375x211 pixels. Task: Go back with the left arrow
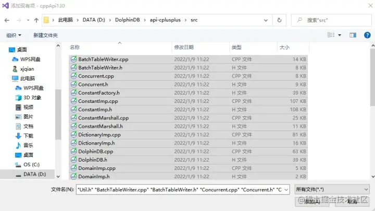[x=7, y=20]
